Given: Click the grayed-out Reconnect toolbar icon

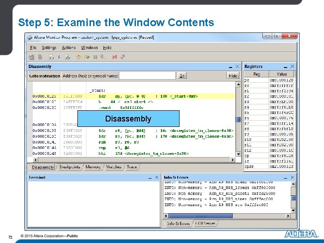Looking at the screenshot, I should [x=123, y=57].
